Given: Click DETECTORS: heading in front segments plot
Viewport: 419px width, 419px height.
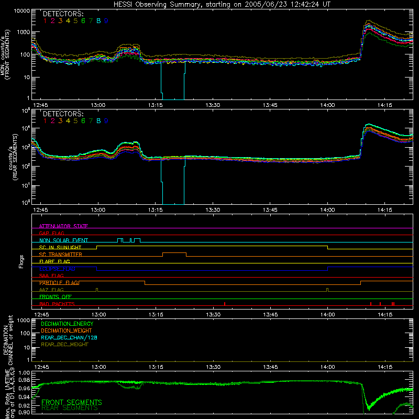Looking at the screenshot, I should [63, 14].
